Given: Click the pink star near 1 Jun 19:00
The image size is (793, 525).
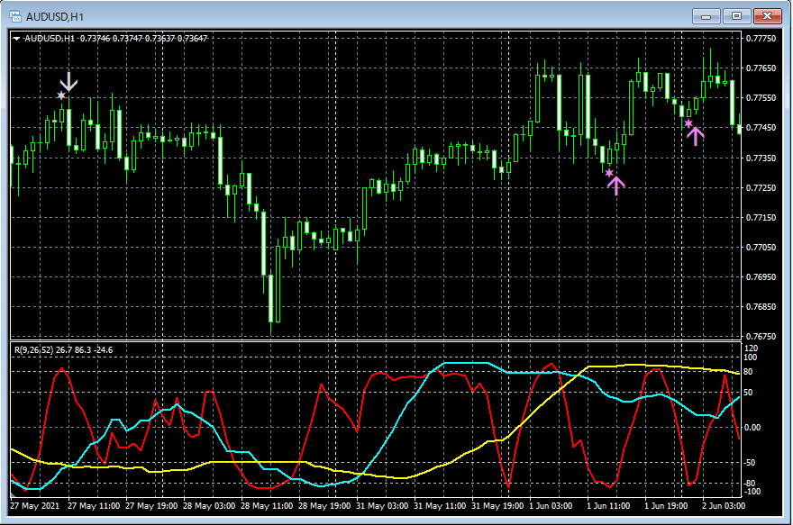Looking at the screenshot, I should (688, 123).
